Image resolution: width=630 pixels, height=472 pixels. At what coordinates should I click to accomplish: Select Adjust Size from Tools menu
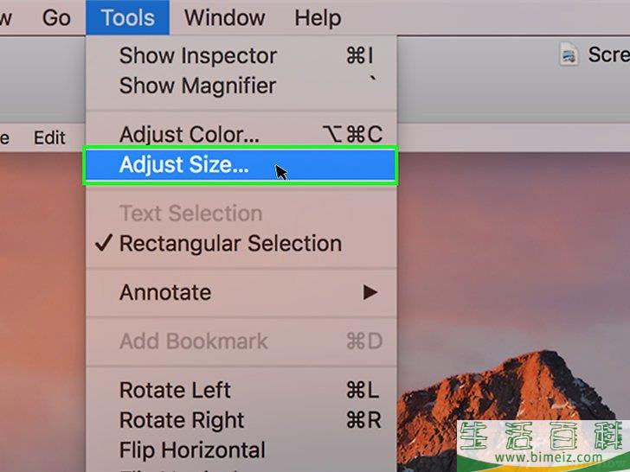point(241,165)
